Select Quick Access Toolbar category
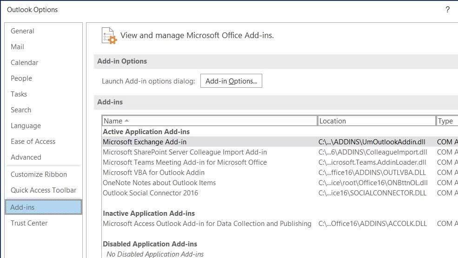 pyautogui.click(x=44, y=190)
